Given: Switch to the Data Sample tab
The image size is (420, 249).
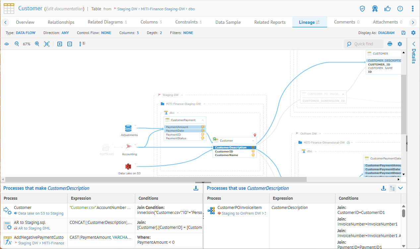Looking at the screenshot, I should coord(228,22).
